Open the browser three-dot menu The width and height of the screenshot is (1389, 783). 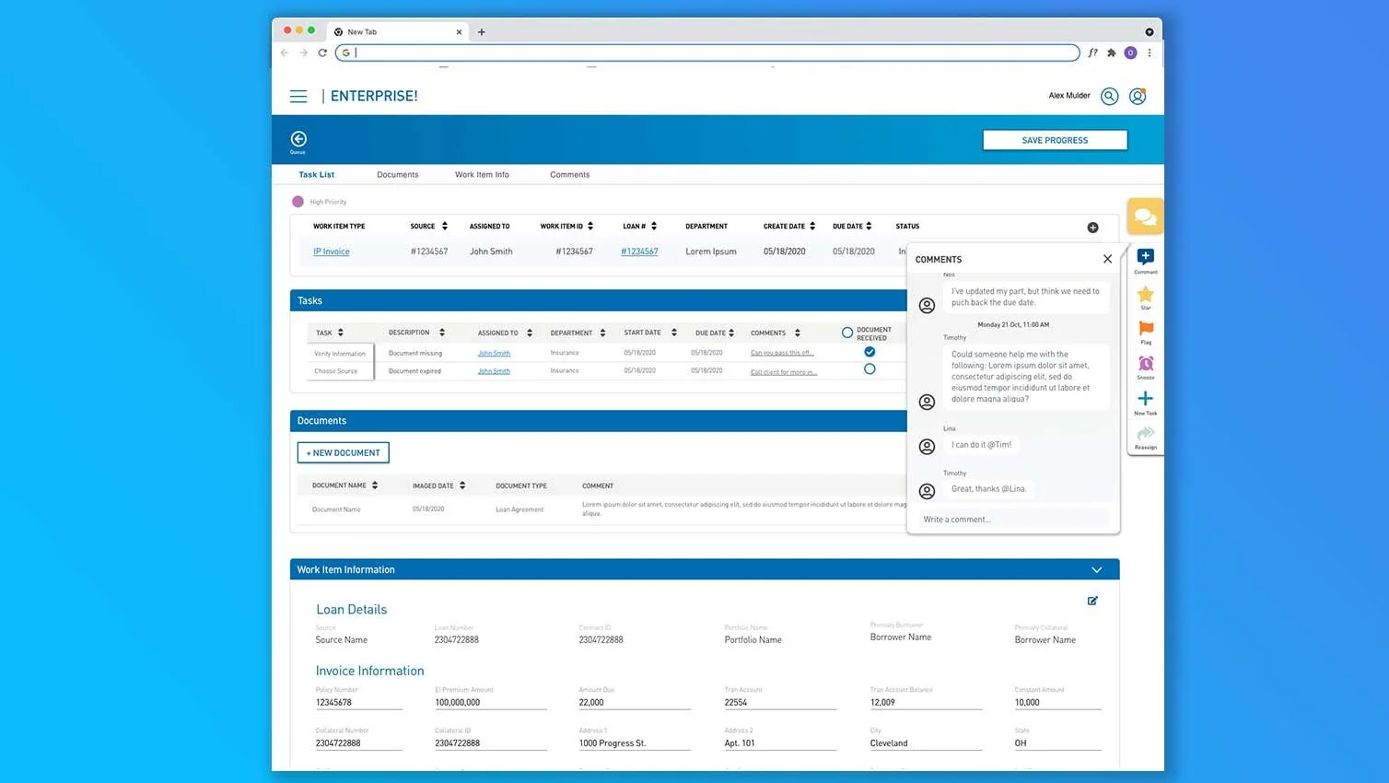[x=1150, y=53]
